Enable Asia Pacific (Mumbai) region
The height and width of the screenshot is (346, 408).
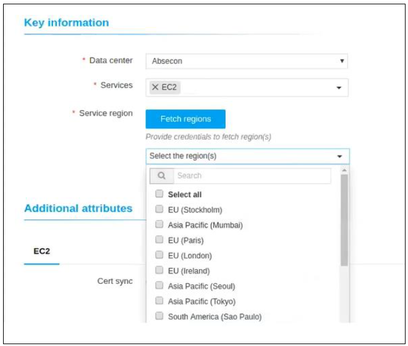click(159, 224)
